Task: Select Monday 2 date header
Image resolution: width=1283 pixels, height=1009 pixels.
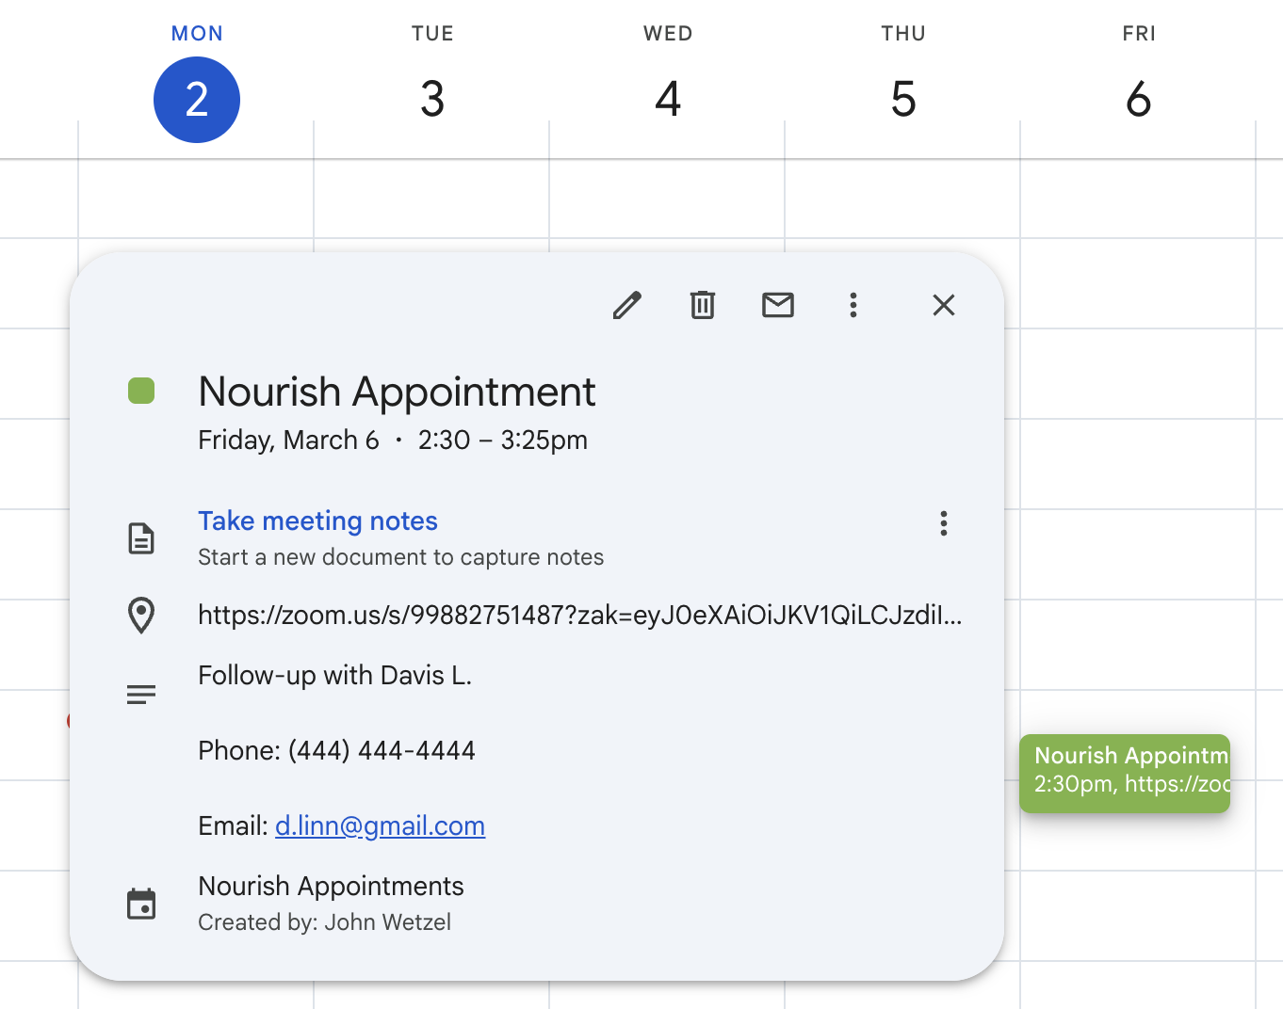Action: tap(197, 100)
